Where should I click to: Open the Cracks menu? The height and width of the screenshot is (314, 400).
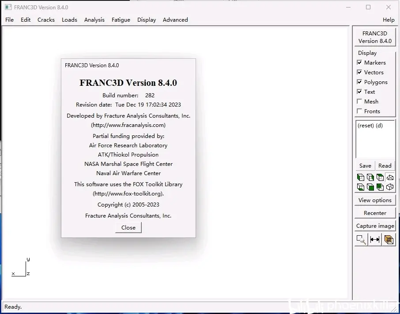pos(46,19)
